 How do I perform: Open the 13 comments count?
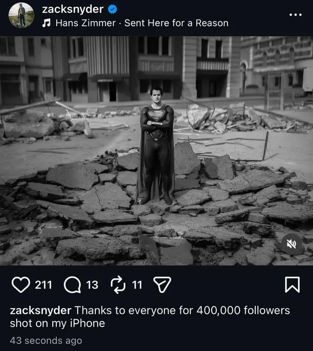(92, 285)
